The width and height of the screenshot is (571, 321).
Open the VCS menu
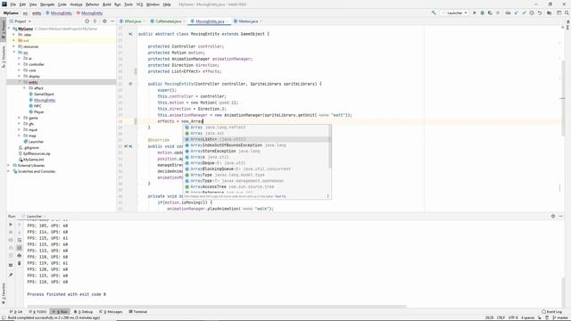click(x=139, y=4)
